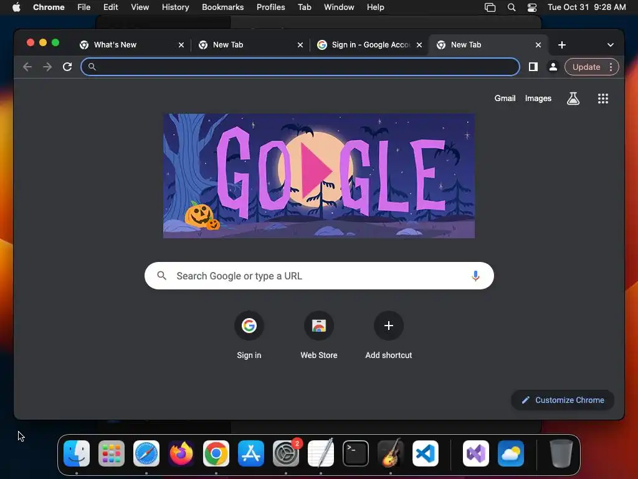Image resolution: width=638 pixels, height=479 pixels.
Task: Focus the address bar
Action: (300, 67)
